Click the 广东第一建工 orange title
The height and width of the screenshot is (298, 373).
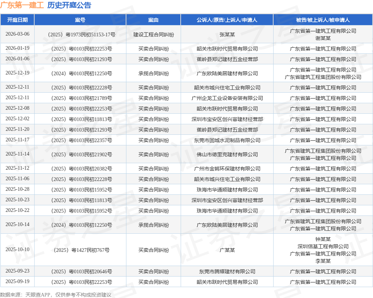click(22, 5)
